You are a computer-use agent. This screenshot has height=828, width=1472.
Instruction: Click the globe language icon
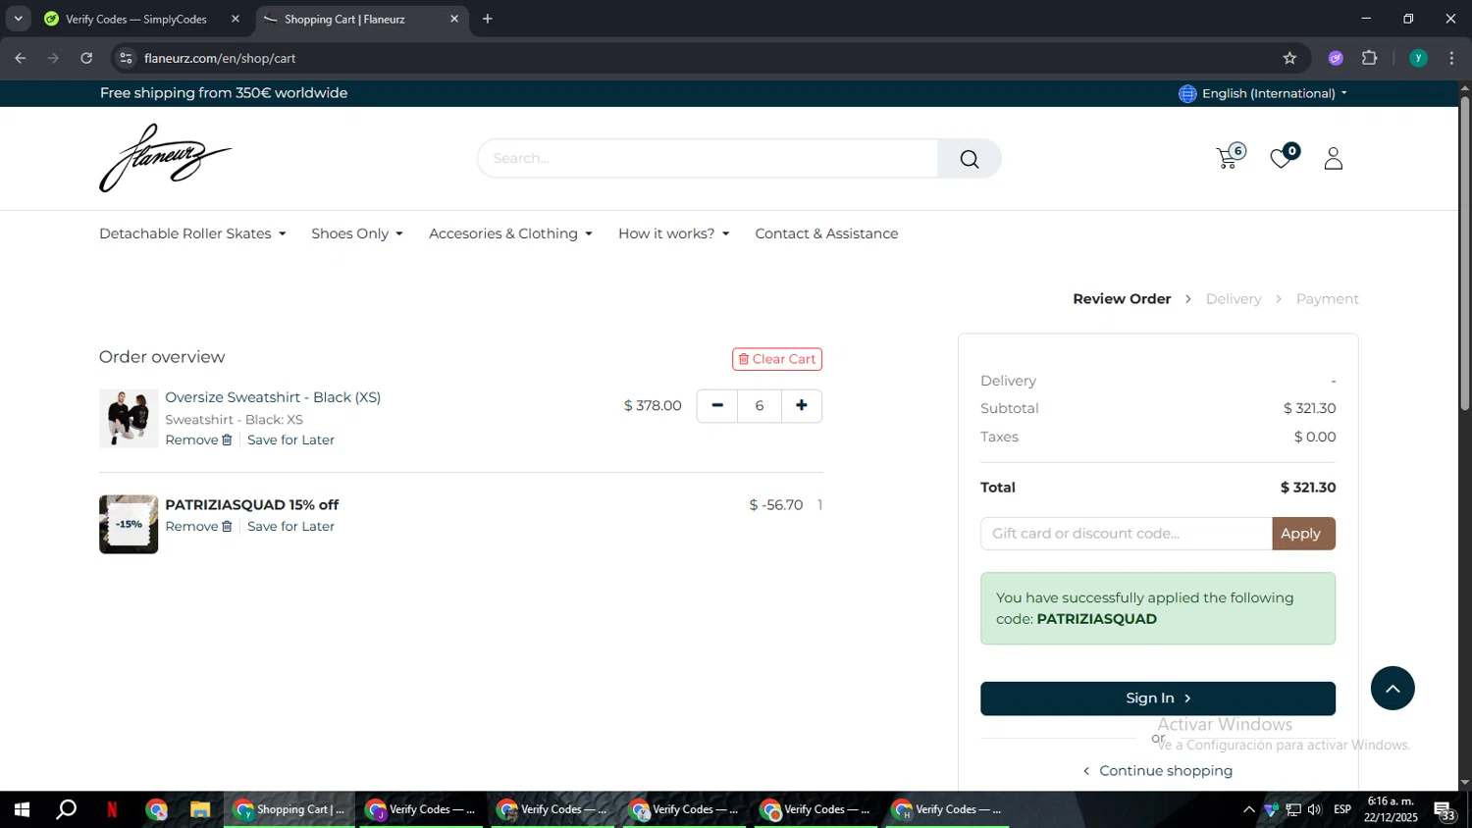pyautogui.click(x=1187, y=93)
